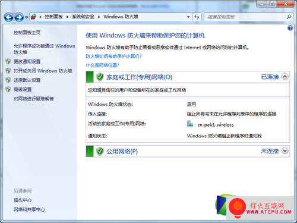The width and height of the screenshot is (297, 223).
Task: Expand the arrow after 系统和安全 breadcrumb
Action: (99, 17)
